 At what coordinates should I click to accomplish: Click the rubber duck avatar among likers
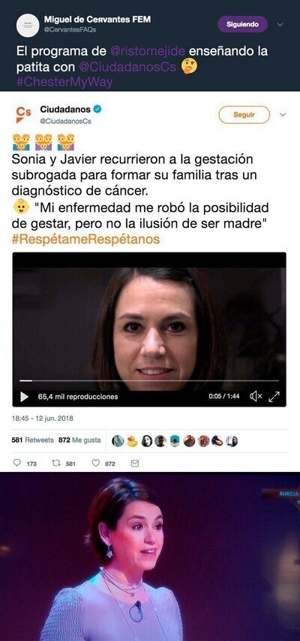coord(132,441)
